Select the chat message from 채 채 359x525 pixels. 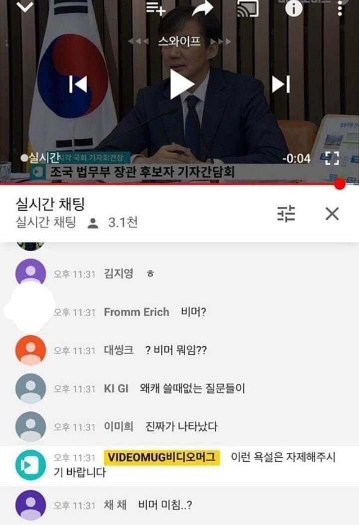165,505
